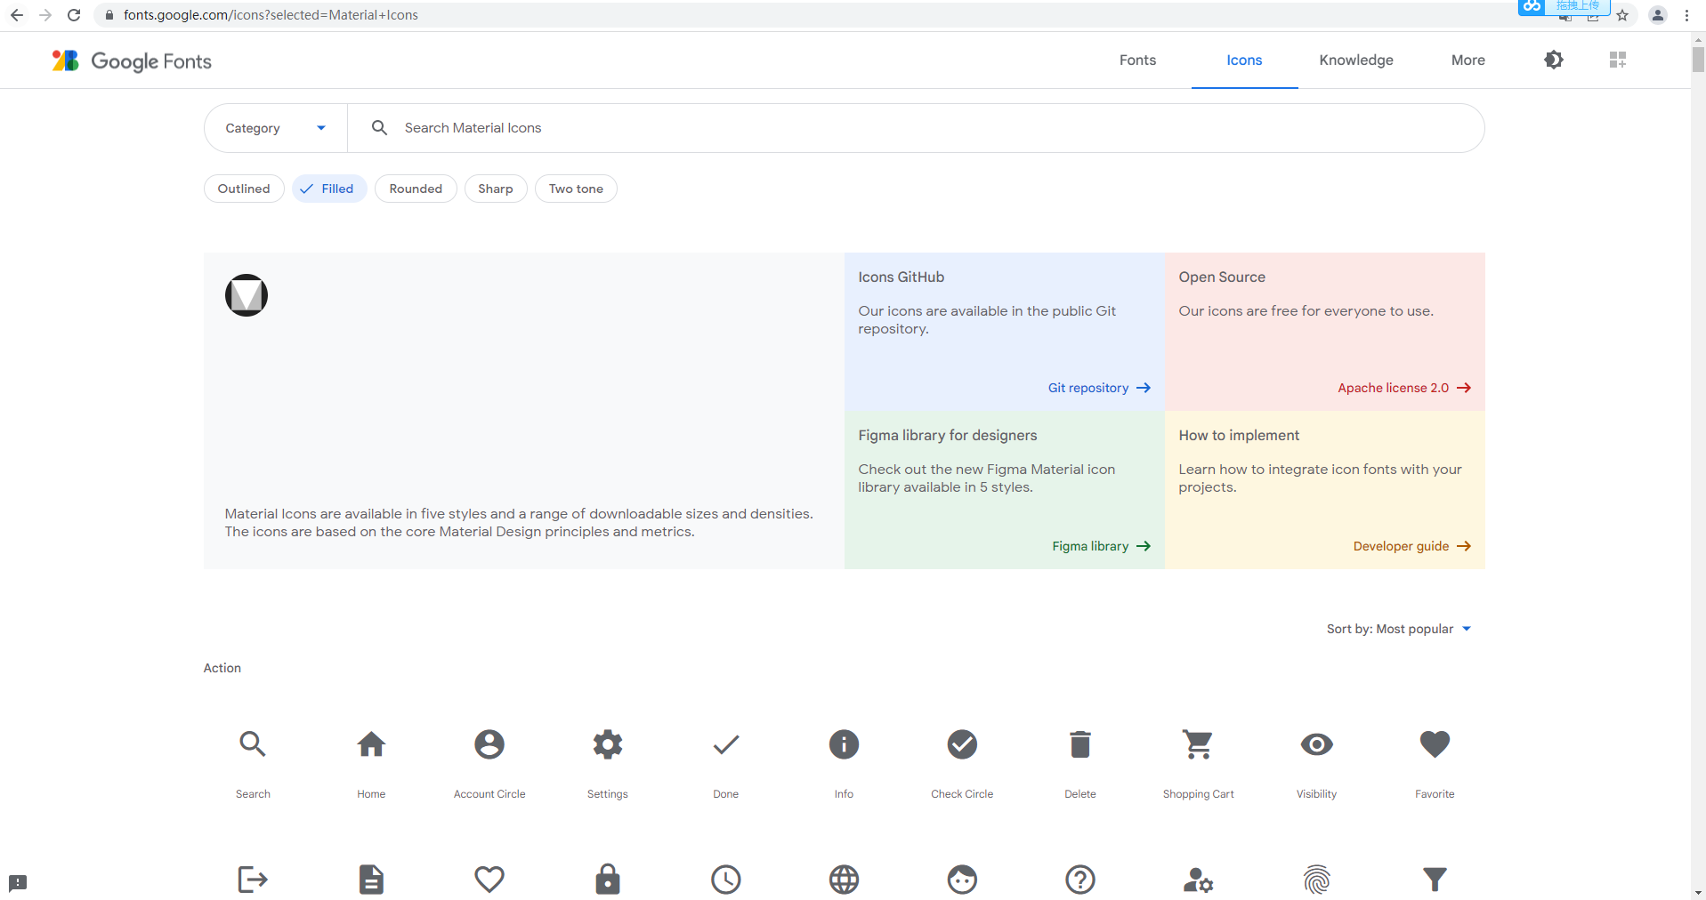Select the Done checkmark icon

click(x=726, y=743)
